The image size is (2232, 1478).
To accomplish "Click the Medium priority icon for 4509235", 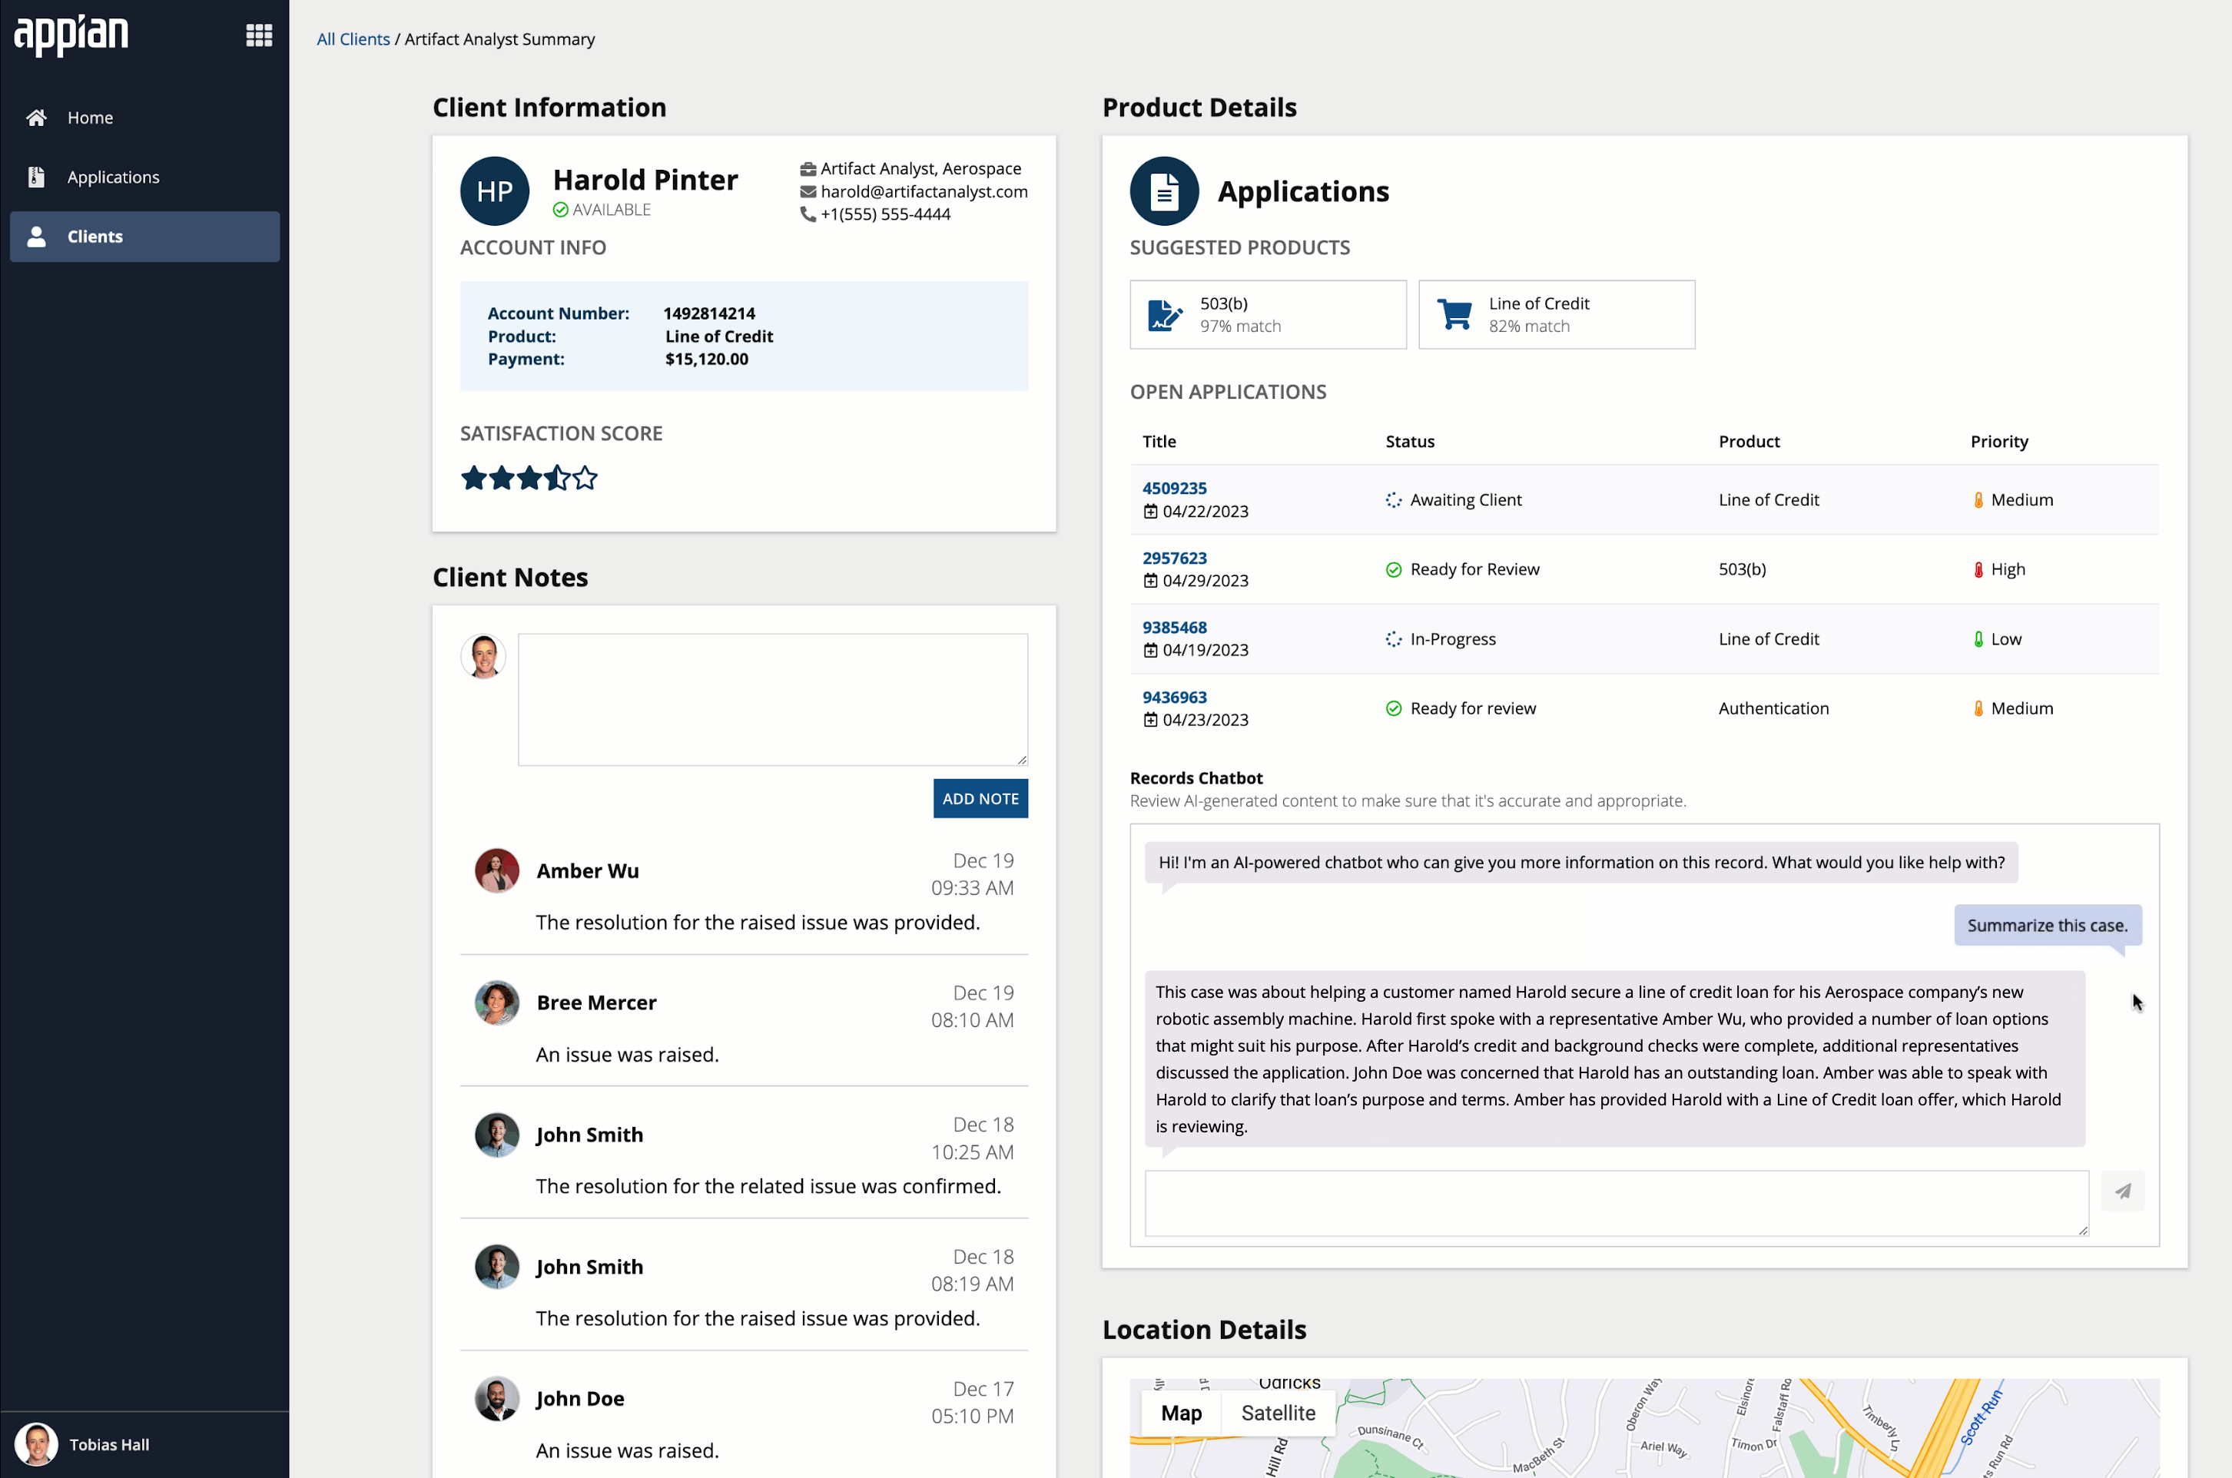I will 1978,501.
